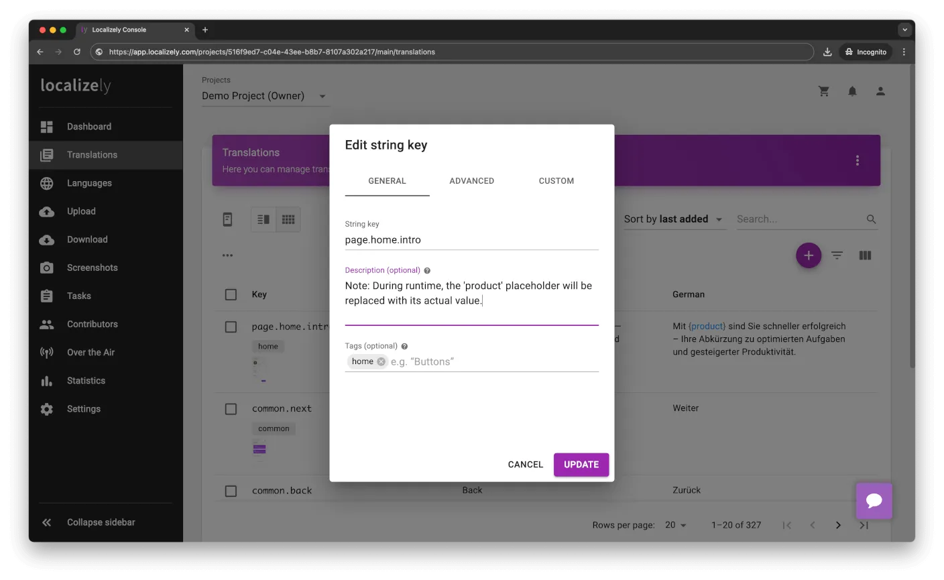Click the Cancel button
This screenshot has width=944, height=580.
pos(526,465)
